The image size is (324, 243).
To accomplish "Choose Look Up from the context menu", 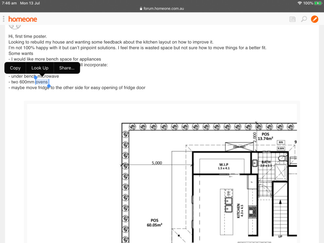I will 40,68.
